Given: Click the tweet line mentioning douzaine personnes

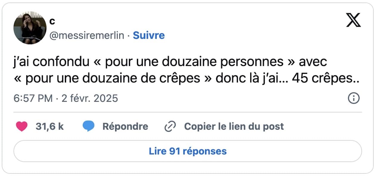Looking at the screenshot, I should tap(170, 62).
